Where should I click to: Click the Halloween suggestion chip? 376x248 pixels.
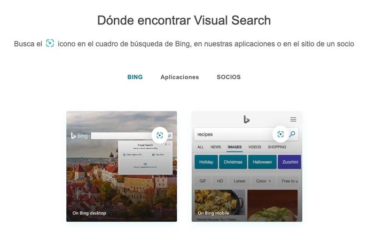262,162
